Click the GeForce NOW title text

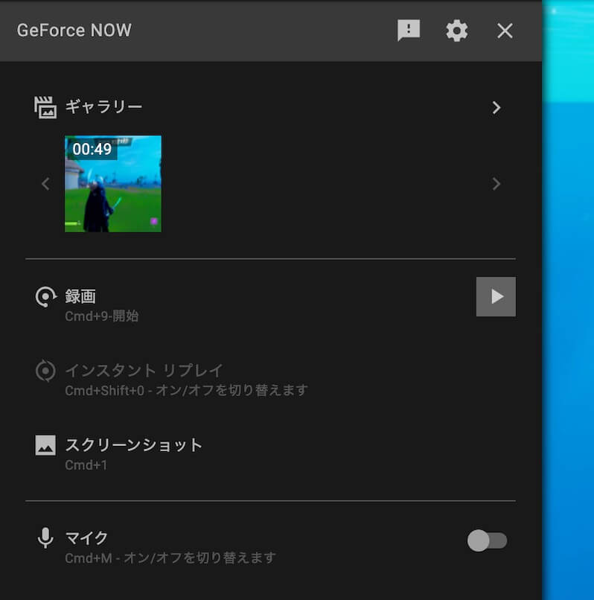pyautogui.click(x=74, y=31)
